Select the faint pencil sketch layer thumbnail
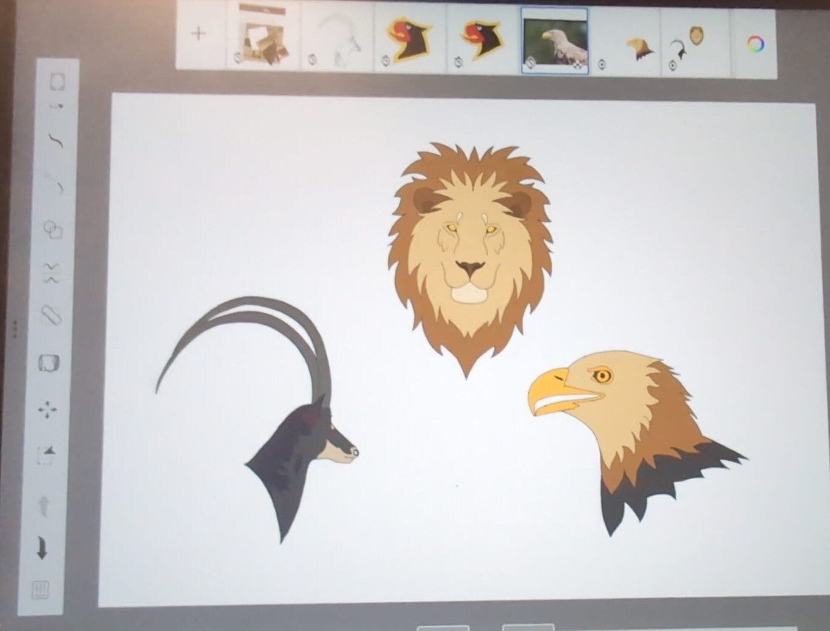830x631 pixels. click(337, 38)
